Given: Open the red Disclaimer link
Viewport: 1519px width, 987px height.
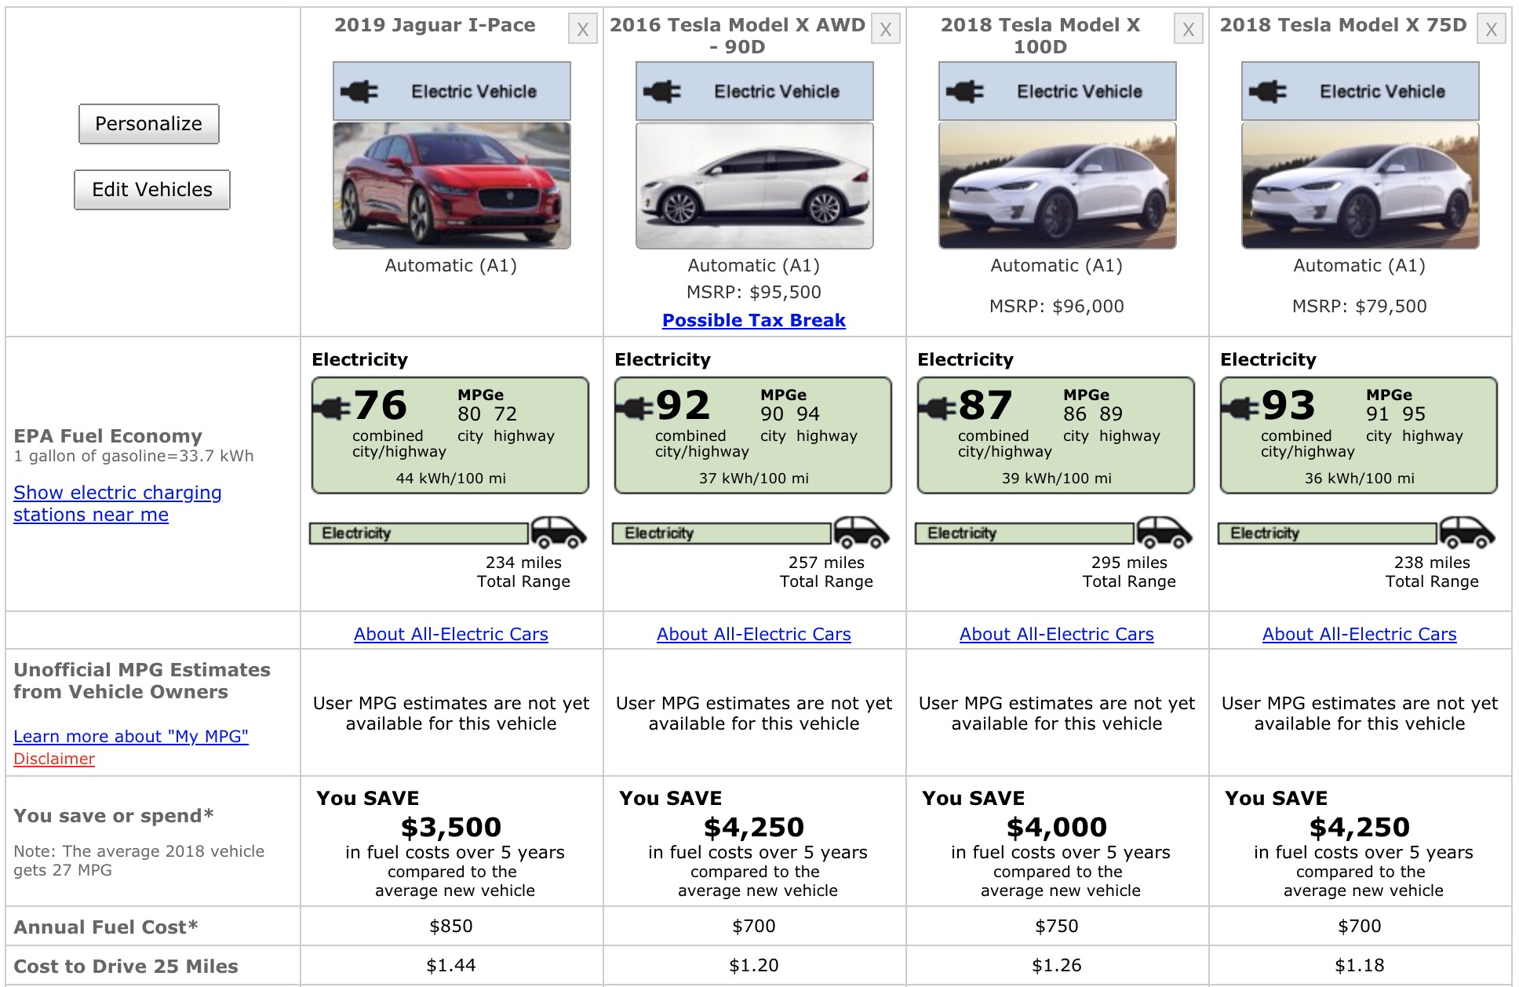Looking at the screenshot, I should coord(54,759).
